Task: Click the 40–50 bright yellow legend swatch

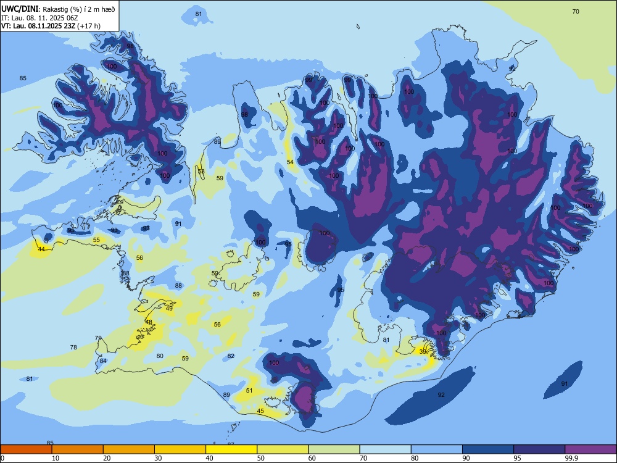Action: pos(231,449)
